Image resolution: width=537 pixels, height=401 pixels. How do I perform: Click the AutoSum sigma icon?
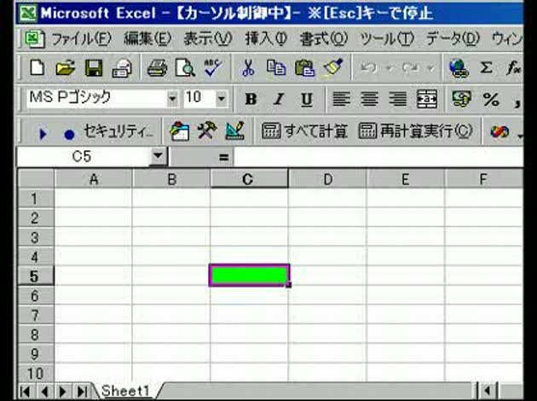point(487,68)
